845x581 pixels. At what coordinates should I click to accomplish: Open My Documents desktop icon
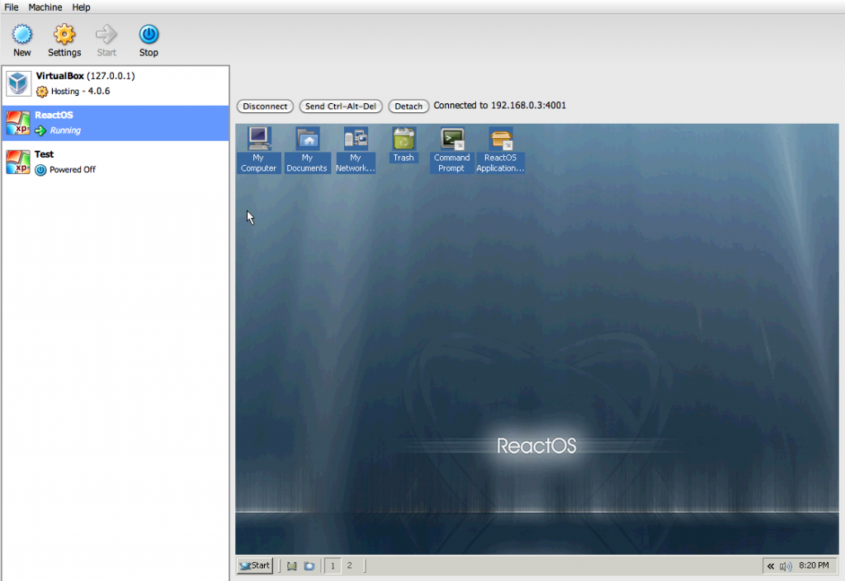click(307, 139)
